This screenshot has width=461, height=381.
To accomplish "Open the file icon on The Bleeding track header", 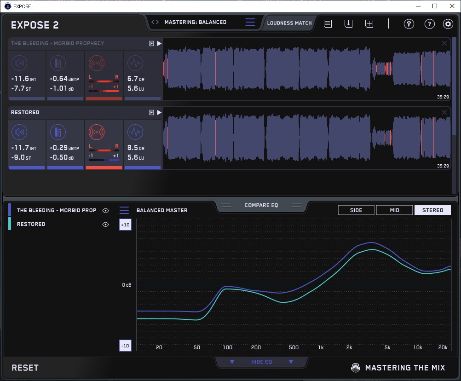I will click(x=151, y=44).
